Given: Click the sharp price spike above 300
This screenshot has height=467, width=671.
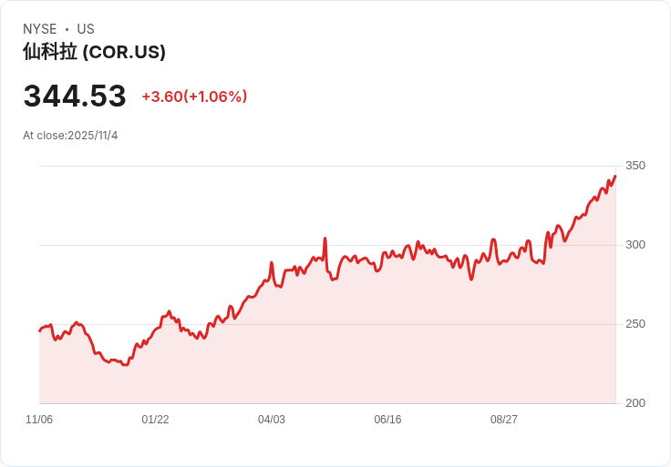Looking at the screenshot, I should coord(325,239).
